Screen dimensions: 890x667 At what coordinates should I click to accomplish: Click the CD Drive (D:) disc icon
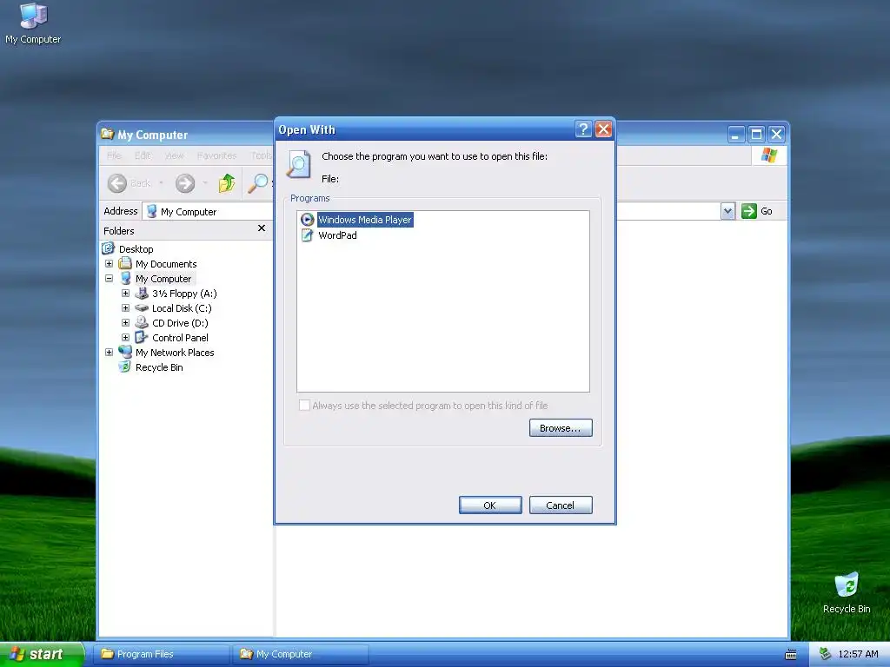142,323
